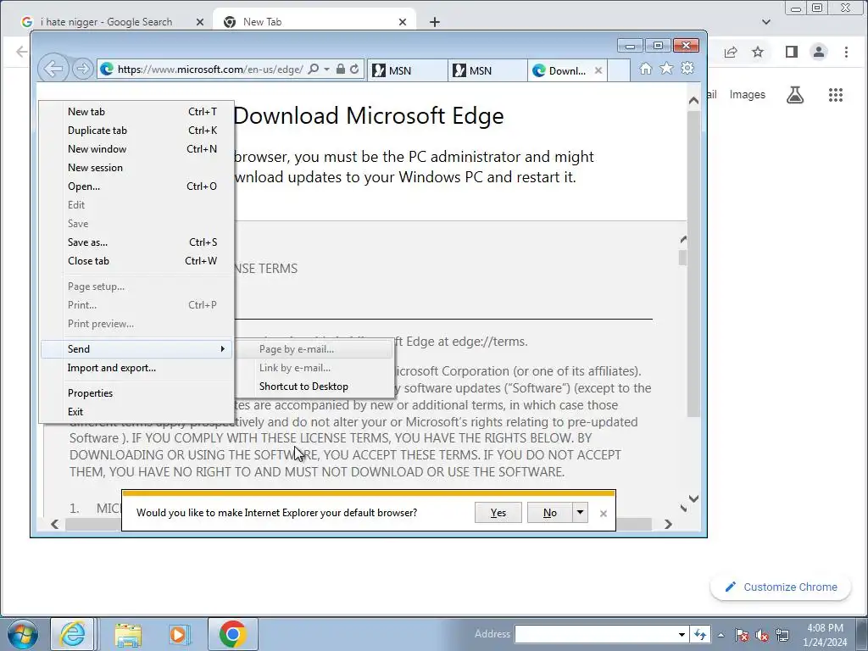Click Chrome's share page icon
This screenshot has height=651, width=868.
731,52
